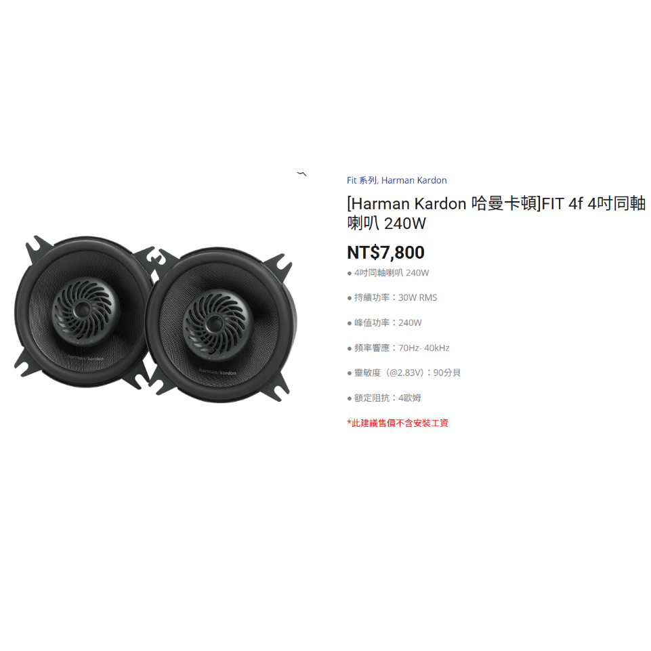Select the 4吋同軸喇叭 240W bullet line
The image size is (651, 651).
(387, 273)
